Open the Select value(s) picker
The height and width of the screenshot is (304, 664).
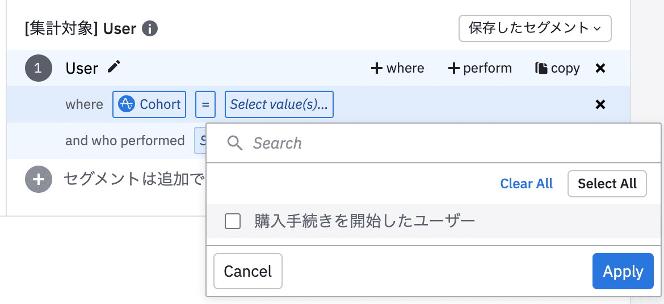click(x=279, y=104)
